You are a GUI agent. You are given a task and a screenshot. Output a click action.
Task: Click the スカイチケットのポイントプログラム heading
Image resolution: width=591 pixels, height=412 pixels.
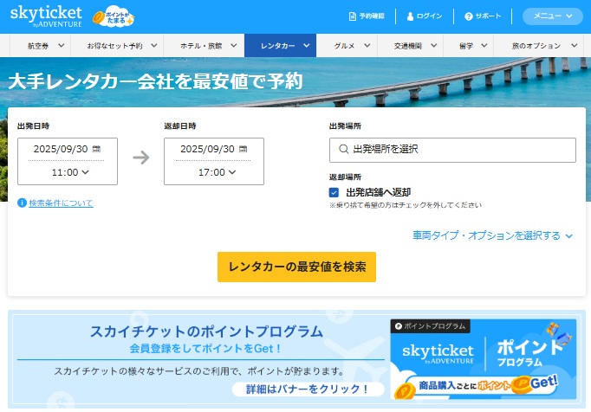(x=206, y=332)
